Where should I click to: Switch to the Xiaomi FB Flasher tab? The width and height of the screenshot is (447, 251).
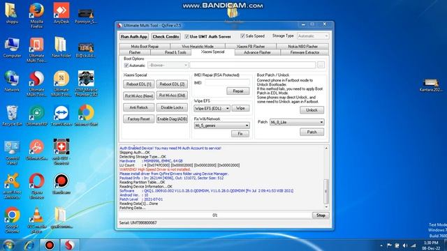251,46
